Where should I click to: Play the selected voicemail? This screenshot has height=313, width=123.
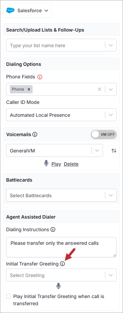(56, 164)
